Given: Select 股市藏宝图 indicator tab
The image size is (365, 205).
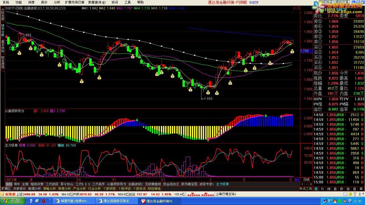Looking at the screenshot, I should pos(189,184).
